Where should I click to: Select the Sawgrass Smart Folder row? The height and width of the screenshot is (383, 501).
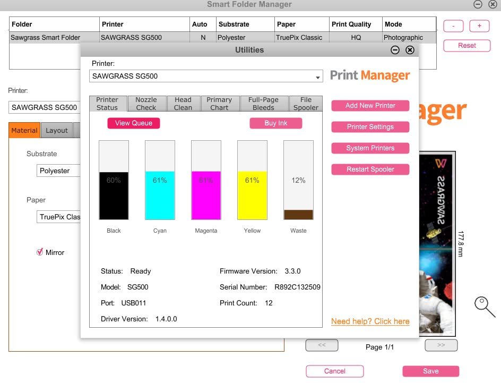223,37
